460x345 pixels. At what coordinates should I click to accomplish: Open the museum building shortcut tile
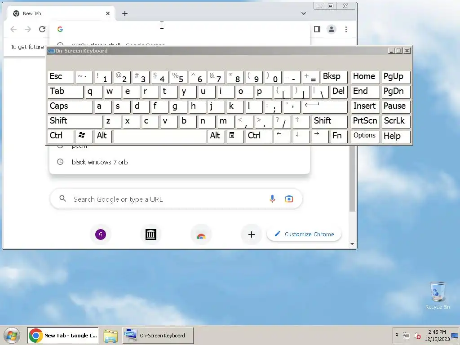pos(151,234)
